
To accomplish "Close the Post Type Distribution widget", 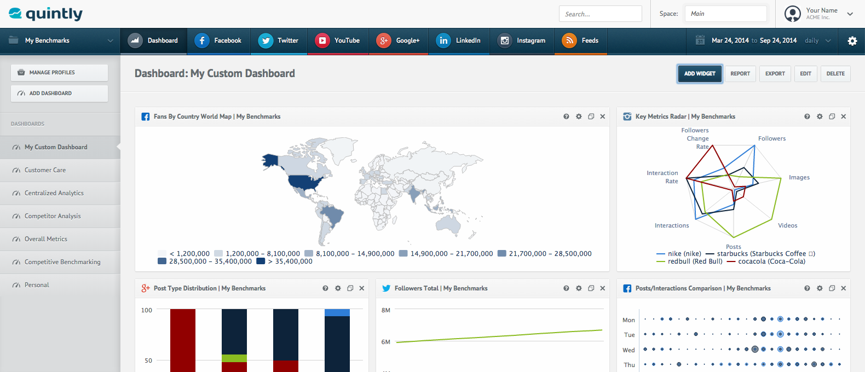I will (362, 288).
